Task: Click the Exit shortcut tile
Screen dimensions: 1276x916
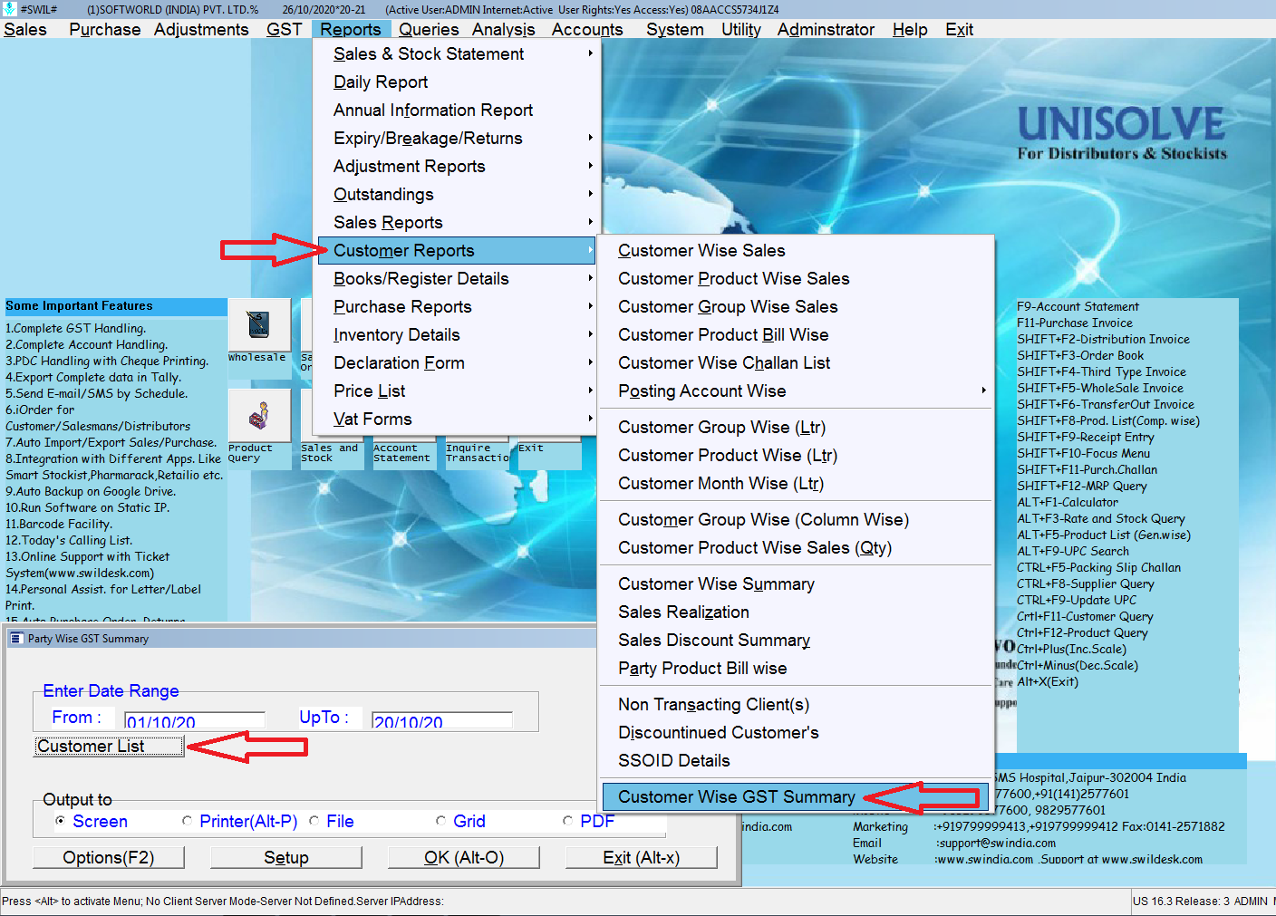Action: click(549, 453)
